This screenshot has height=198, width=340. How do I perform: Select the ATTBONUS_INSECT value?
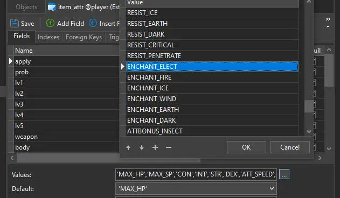(212, 131)
